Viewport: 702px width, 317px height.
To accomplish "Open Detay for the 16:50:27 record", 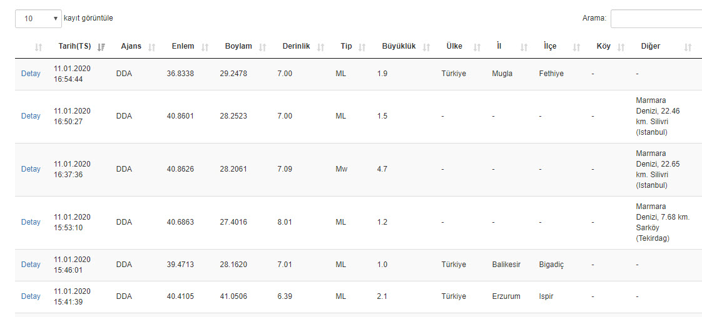I will (x=31, y=116).
